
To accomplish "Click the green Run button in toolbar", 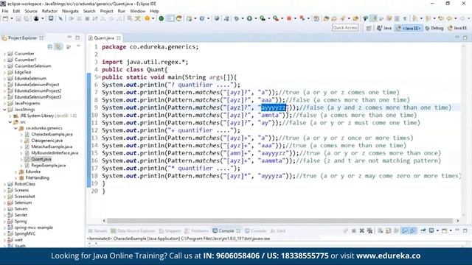I will click(x=249, y=18).
